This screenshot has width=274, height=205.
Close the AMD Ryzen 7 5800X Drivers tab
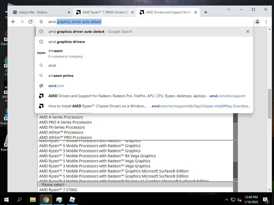pyautogui.click(x=132, y=12)
